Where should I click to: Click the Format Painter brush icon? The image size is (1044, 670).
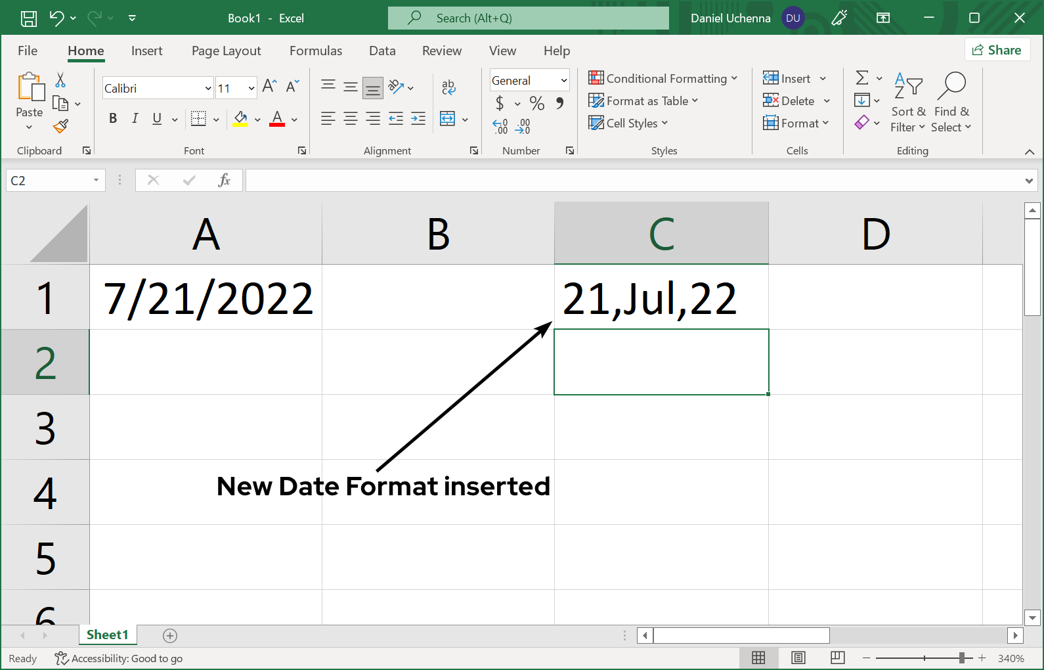[x=61, y=125]
